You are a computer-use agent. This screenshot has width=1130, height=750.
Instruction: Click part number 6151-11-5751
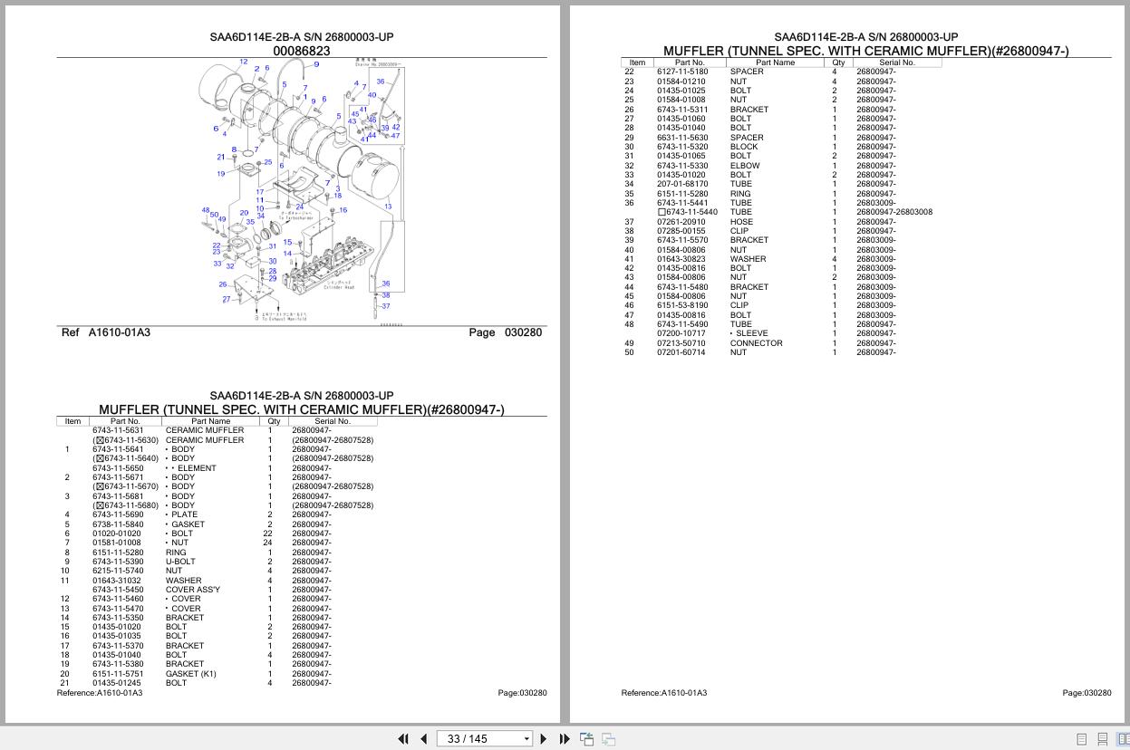click(x=118, y=674)
